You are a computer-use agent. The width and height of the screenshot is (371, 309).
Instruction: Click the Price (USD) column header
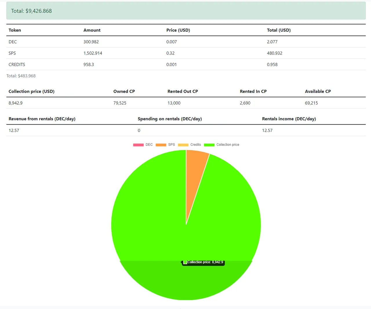[x=178, y=30]
